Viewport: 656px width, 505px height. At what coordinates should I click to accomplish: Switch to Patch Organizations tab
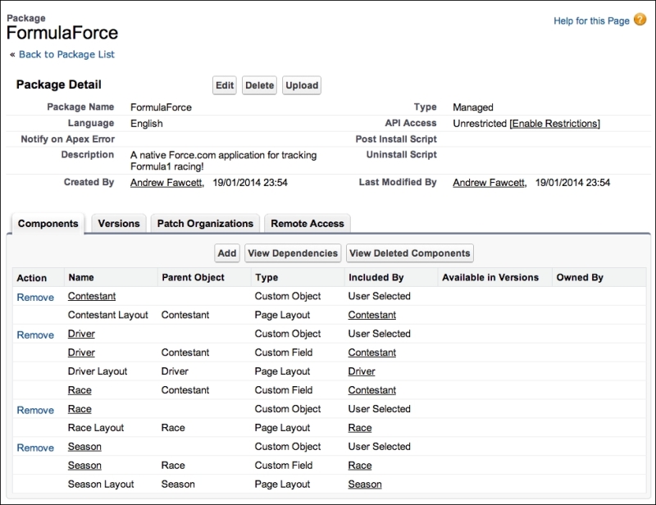[205, 224]
